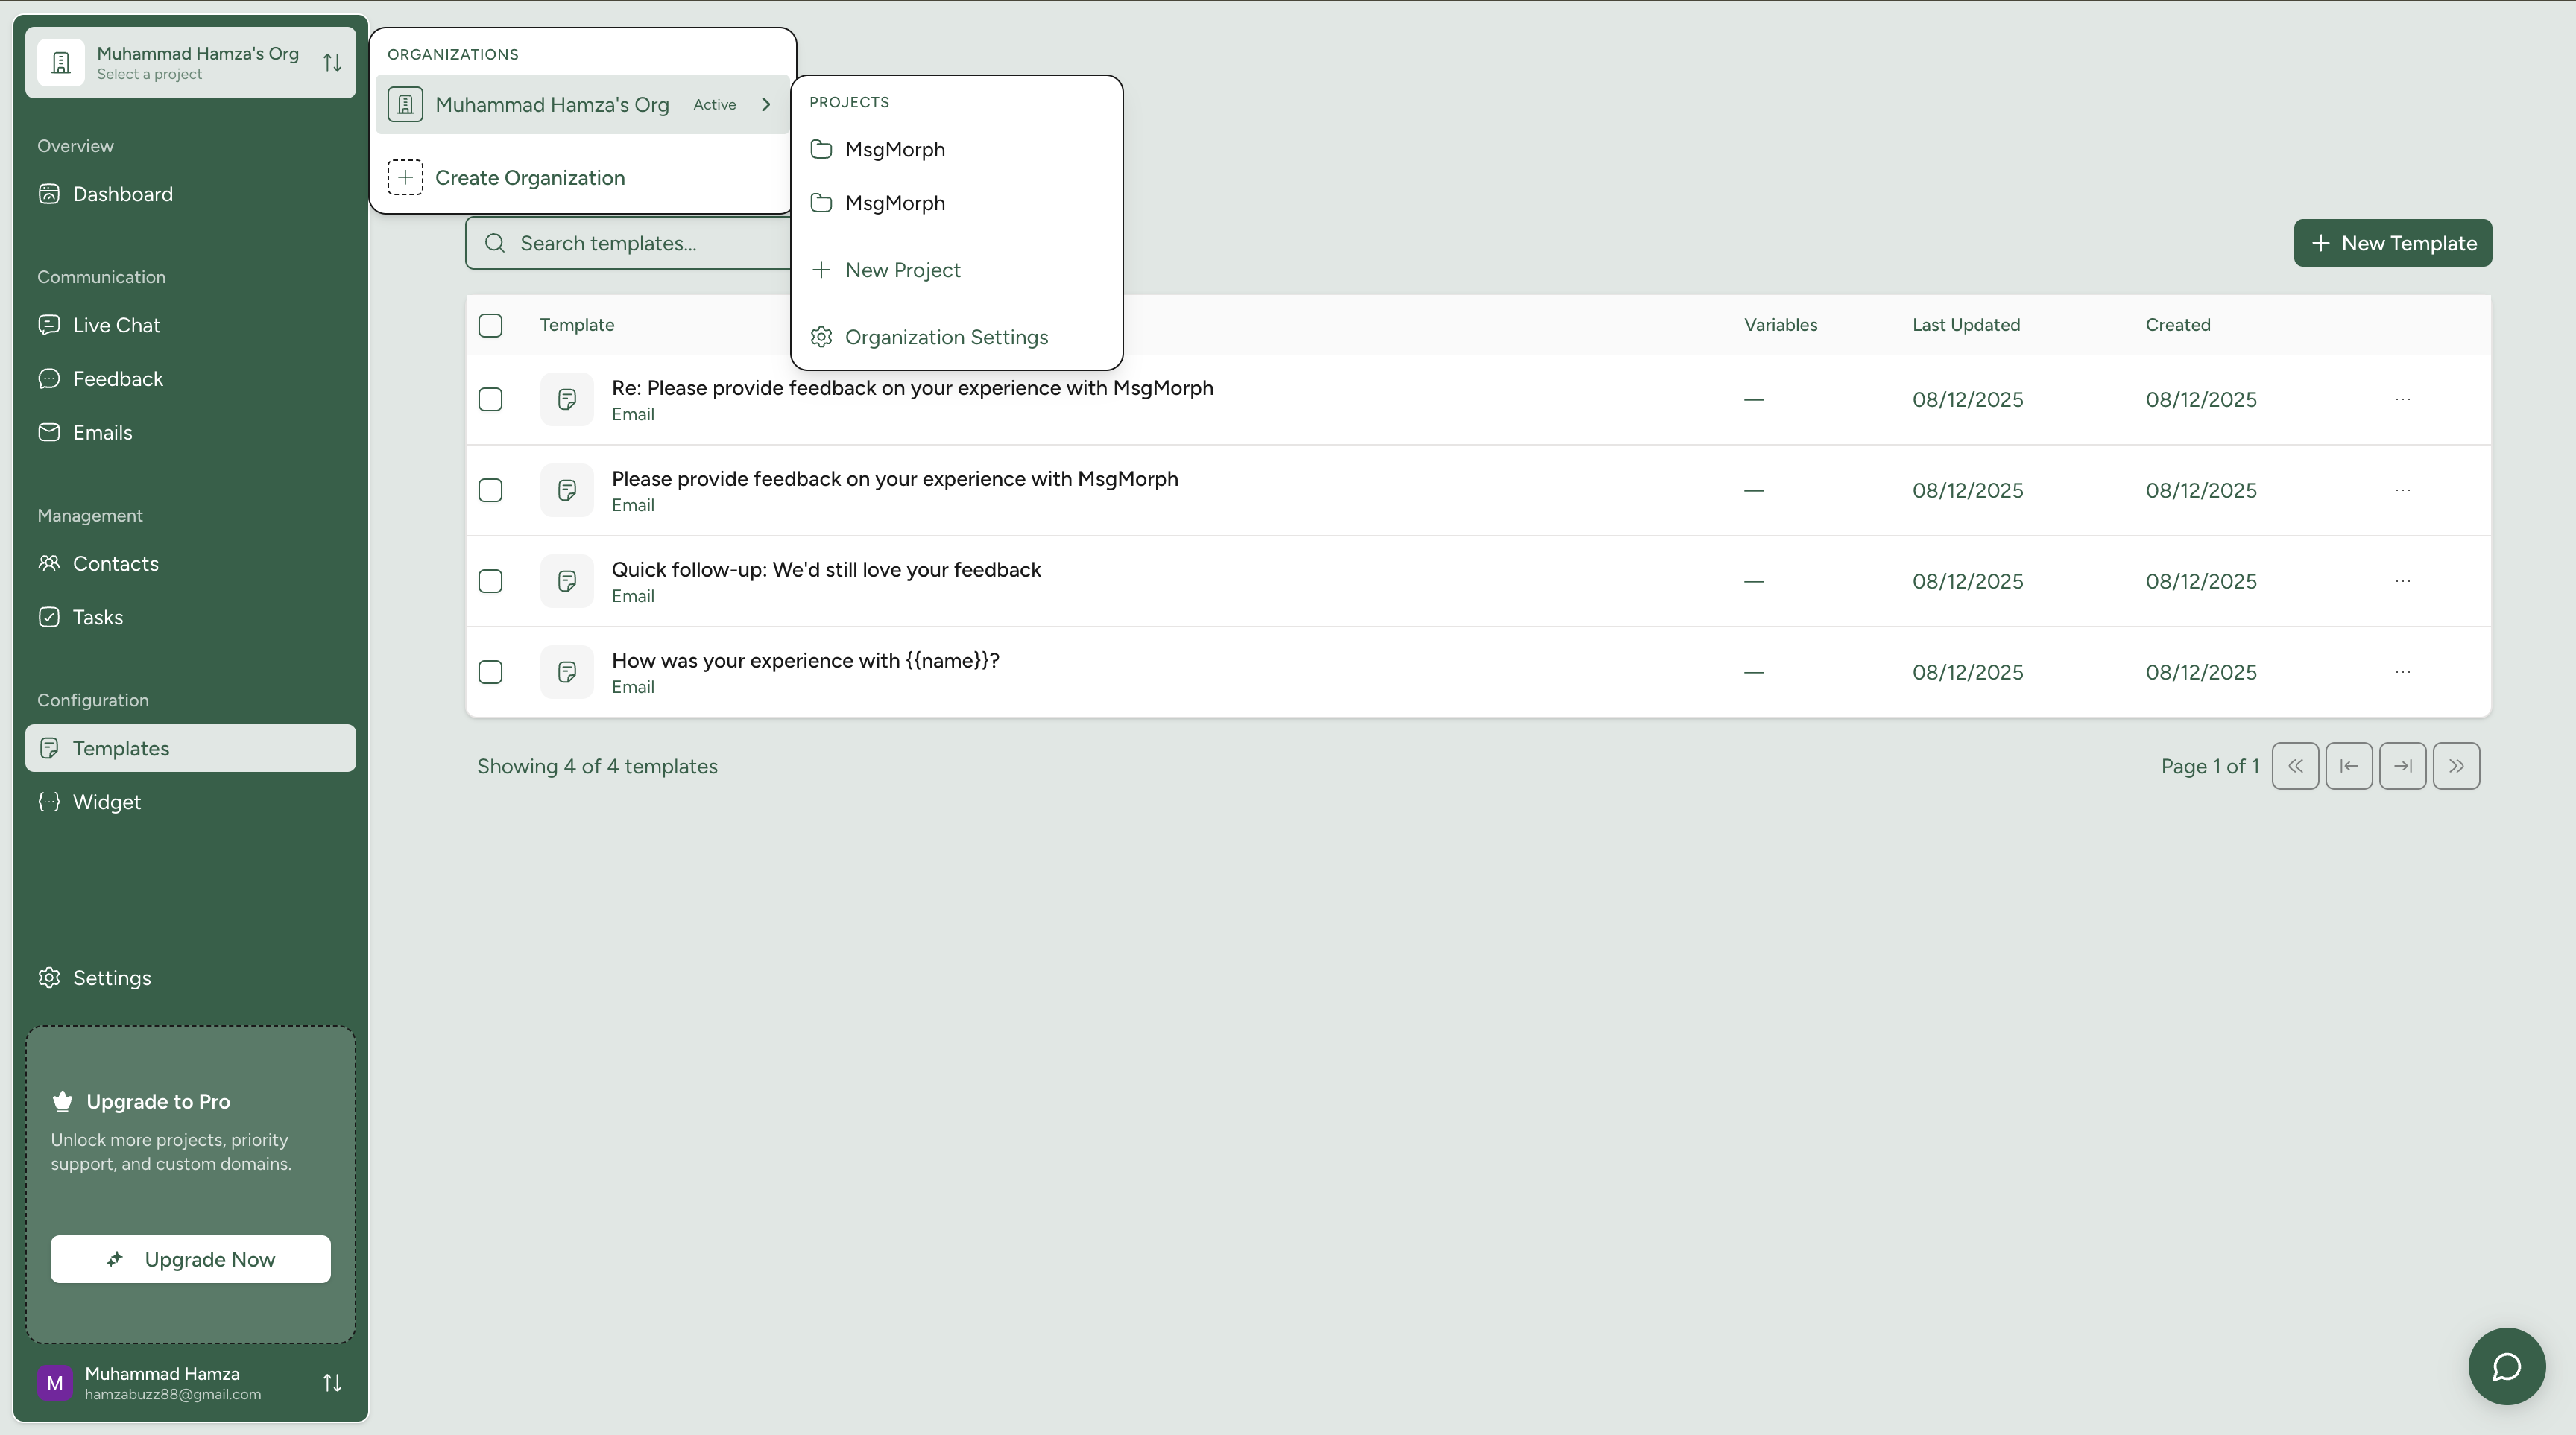Open Organization Settings gear icon
This screenshot has width=2576, height=1435.
pos(821,337)
